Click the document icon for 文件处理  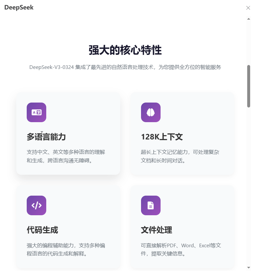[x=151, y=205]
